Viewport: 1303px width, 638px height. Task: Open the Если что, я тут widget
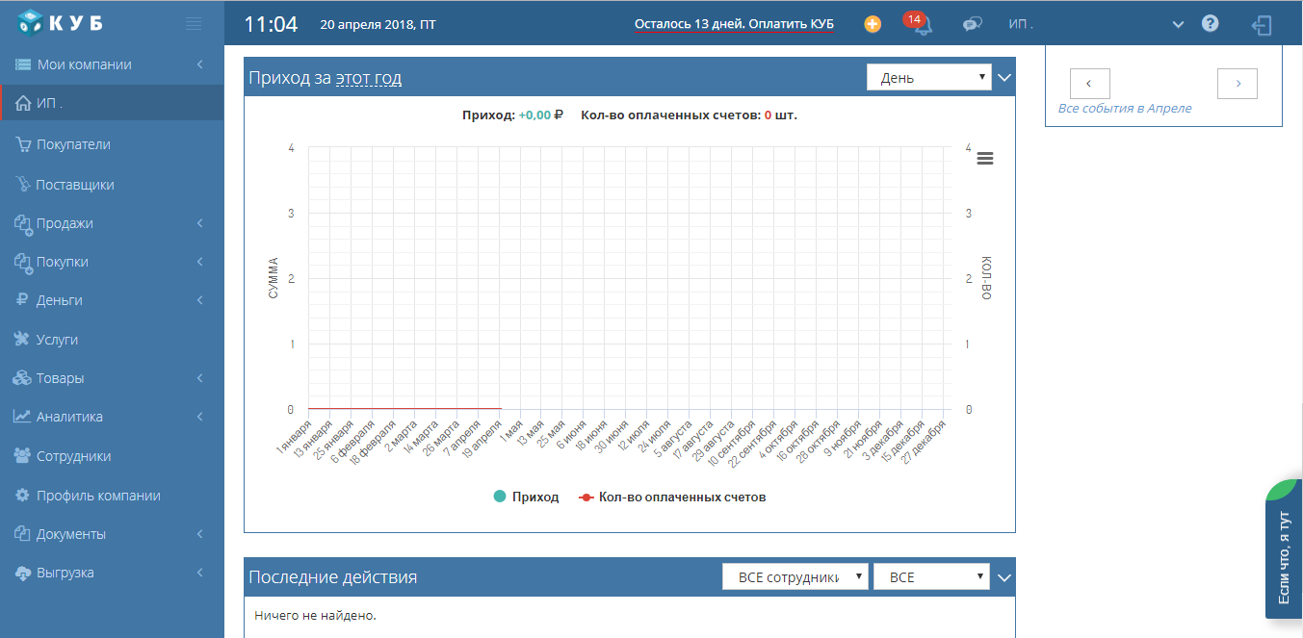click(x=1283, y=556)
